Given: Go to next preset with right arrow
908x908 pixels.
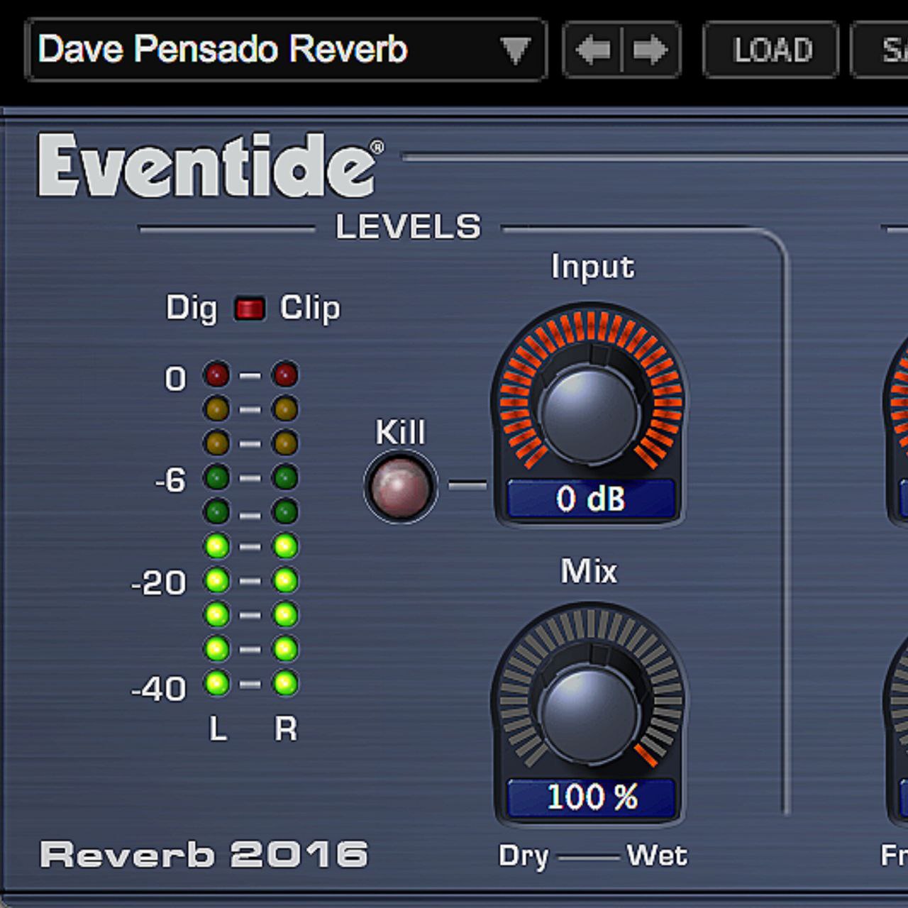Looking at the screenshot, I should [x=650, y=50].
